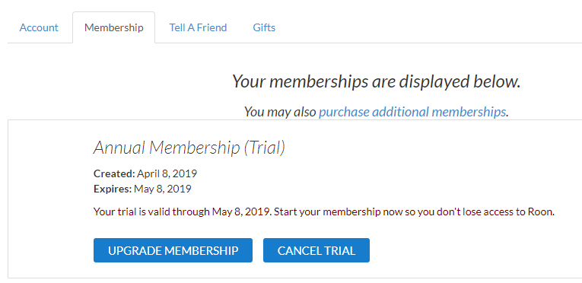Click the '(Trial)' word in the membership title
This screenshot has width=582, height=283.
tap(264, 148)
